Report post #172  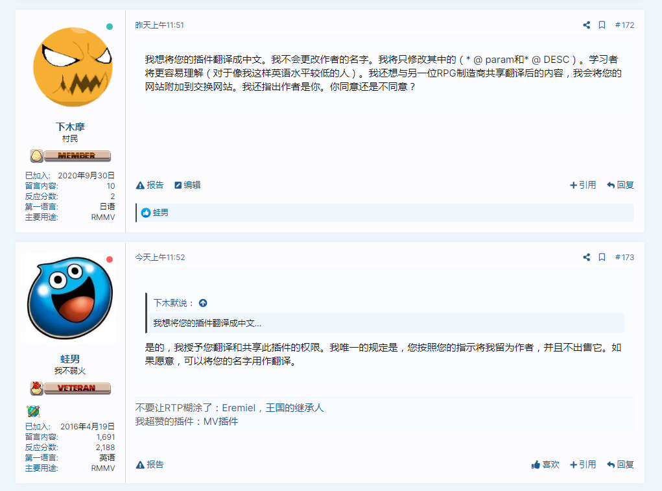point(150,185)
